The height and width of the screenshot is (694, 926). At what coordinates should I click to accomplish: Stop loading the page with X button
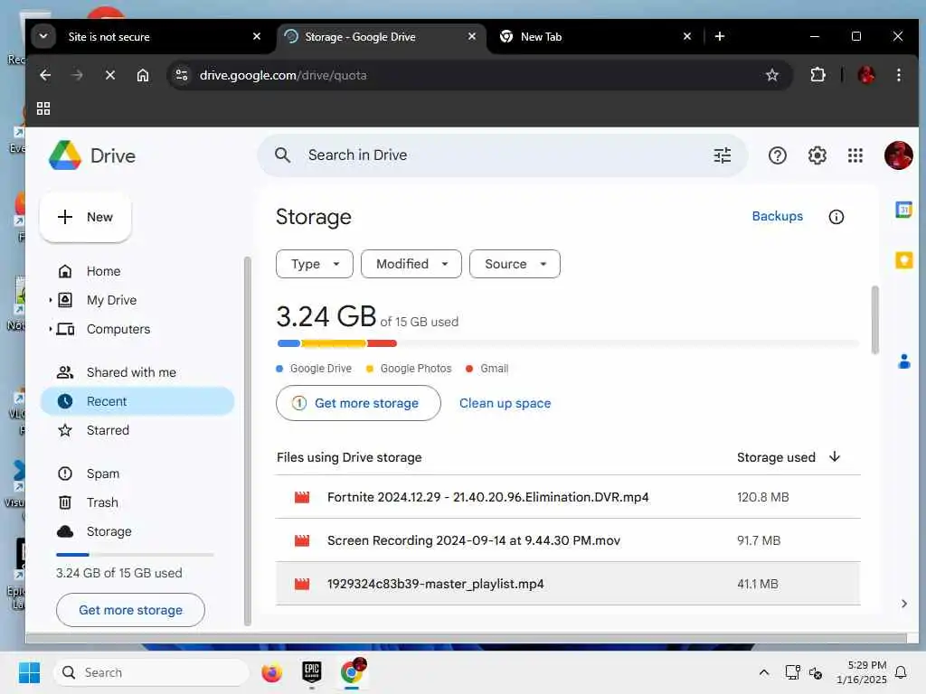pos(109,75)
